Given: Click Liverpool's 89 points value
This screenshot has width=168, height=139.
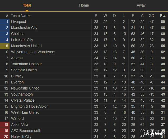Looking at the screenshot, I should click(163, 22).
